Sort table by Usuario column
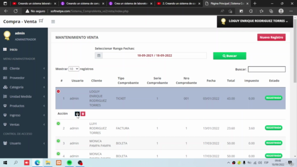 click(x=77, y=81)
